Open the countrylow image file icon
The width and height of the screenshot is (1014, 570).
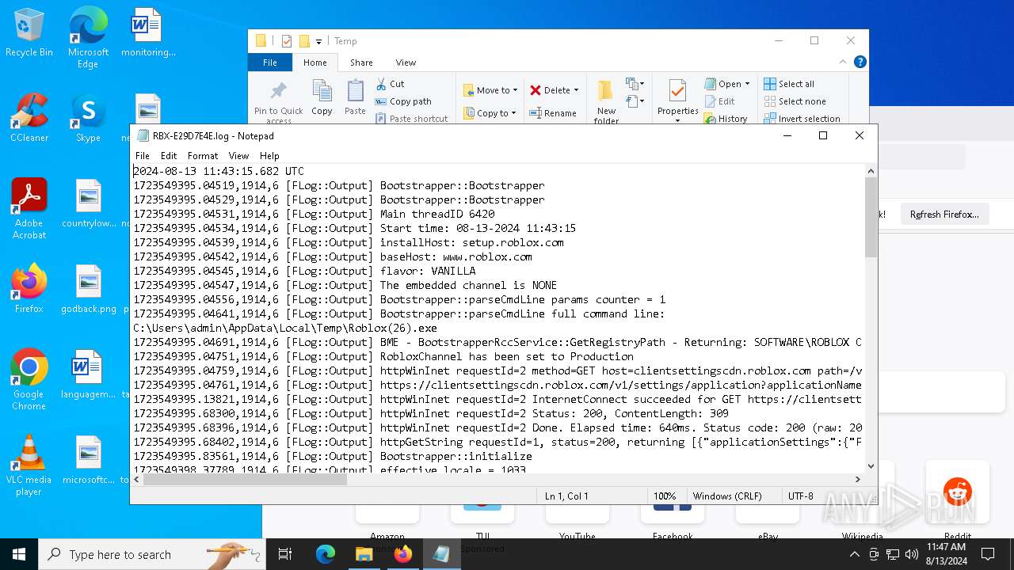click(x=88, y=203)
